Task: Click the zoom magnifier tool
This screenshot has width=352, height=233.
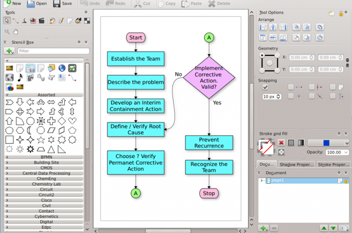Action: point(7,31)
